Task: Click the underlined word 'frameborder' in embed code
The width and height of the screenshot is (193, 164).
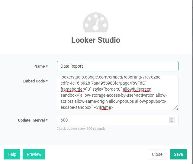Action: click(72, 89)
